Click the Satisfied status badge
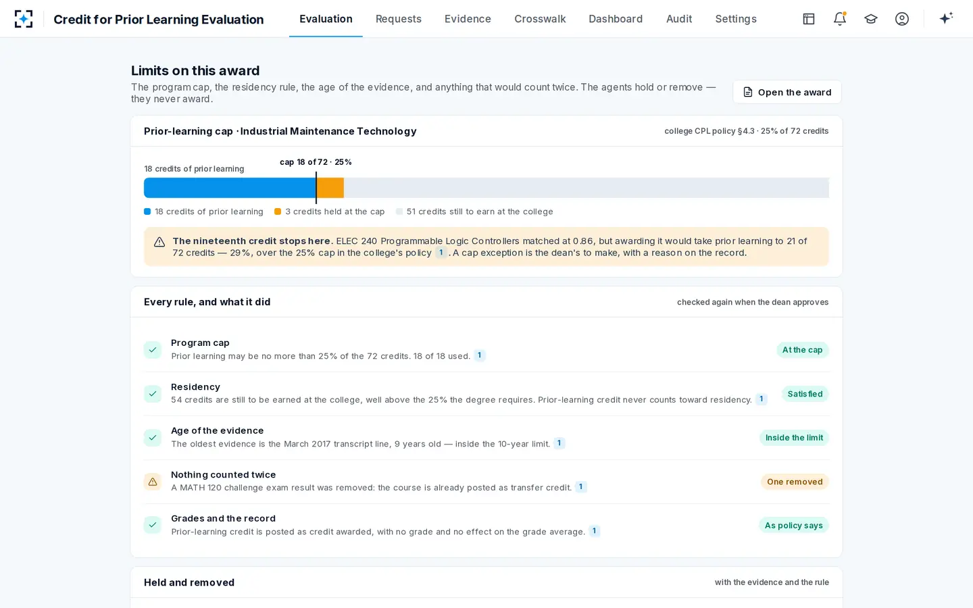Viewport: 973px width, 608px height. point(805,394)
